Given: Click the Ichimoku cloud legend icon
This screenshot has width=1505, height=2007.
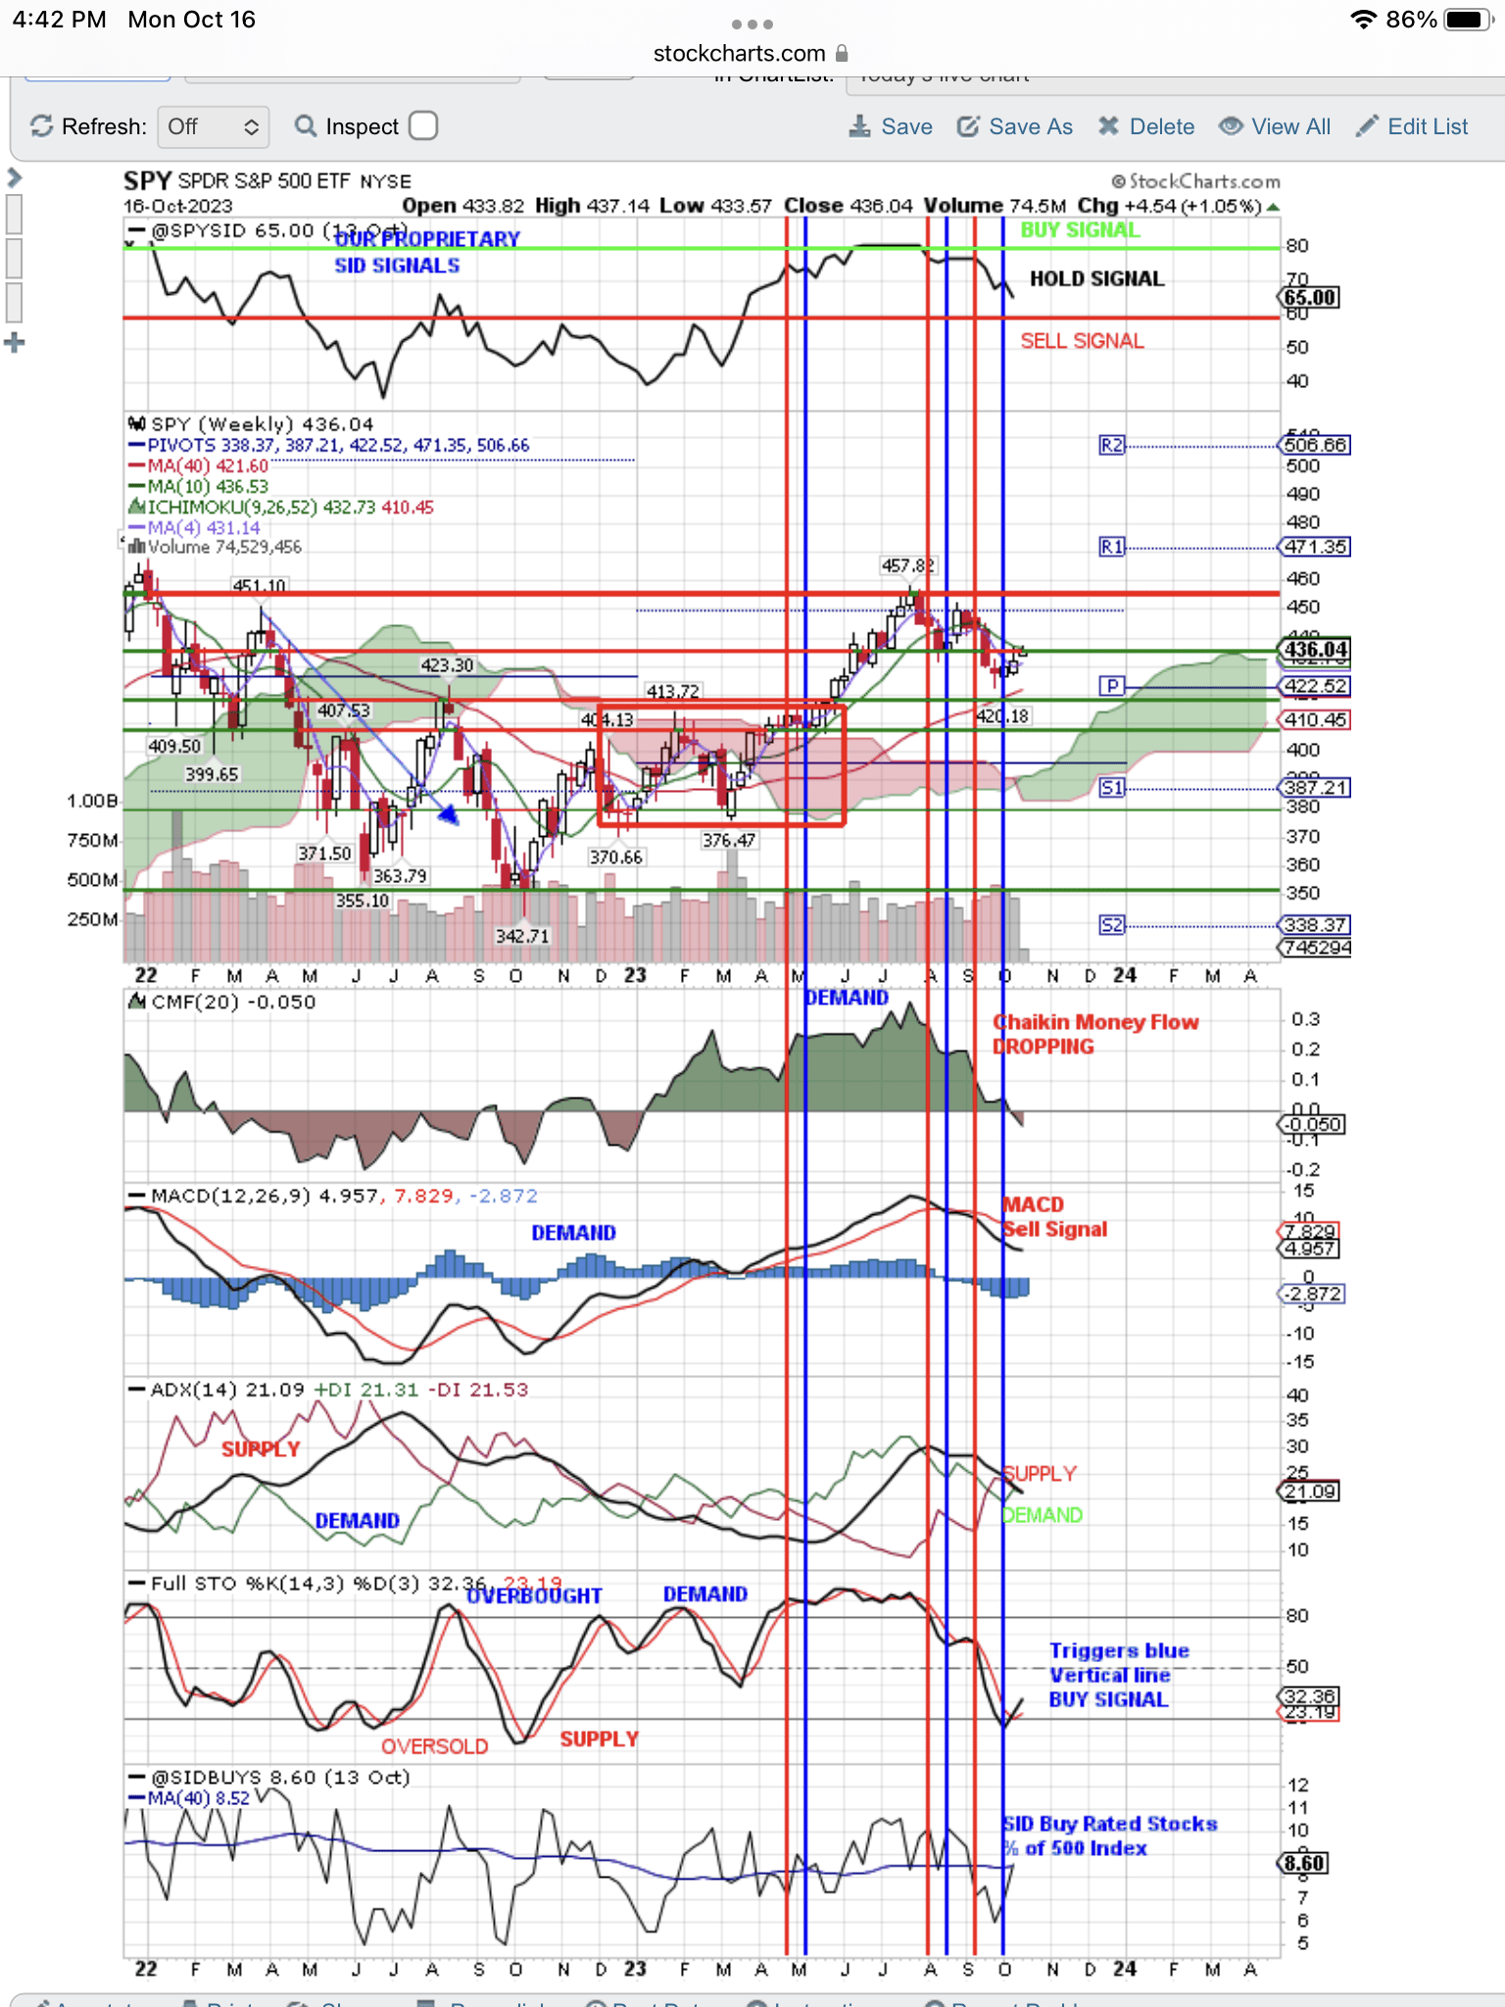Looking at the screenshot, I should click(137, 507).
